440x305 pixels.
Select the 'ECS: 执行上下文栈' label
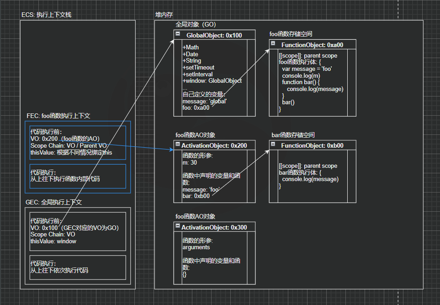[46, 15]
